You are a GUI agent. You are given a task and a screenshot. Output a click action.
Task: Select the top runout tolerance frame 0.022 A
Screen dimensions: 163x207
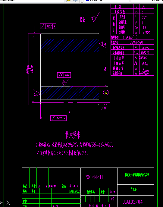(48, 26)
